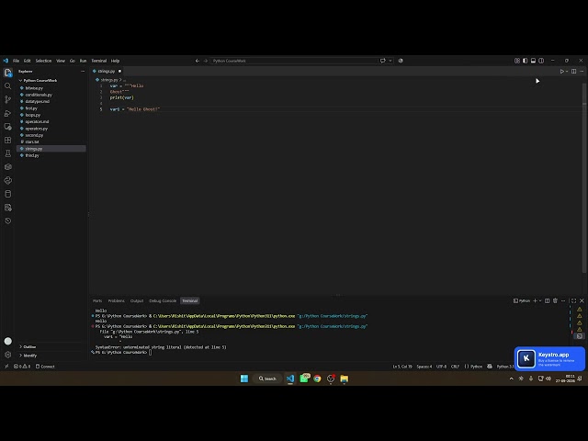This screenshot has height=441, width=588.
Task: Click the command center search box
Action: [x=294, y=61]
